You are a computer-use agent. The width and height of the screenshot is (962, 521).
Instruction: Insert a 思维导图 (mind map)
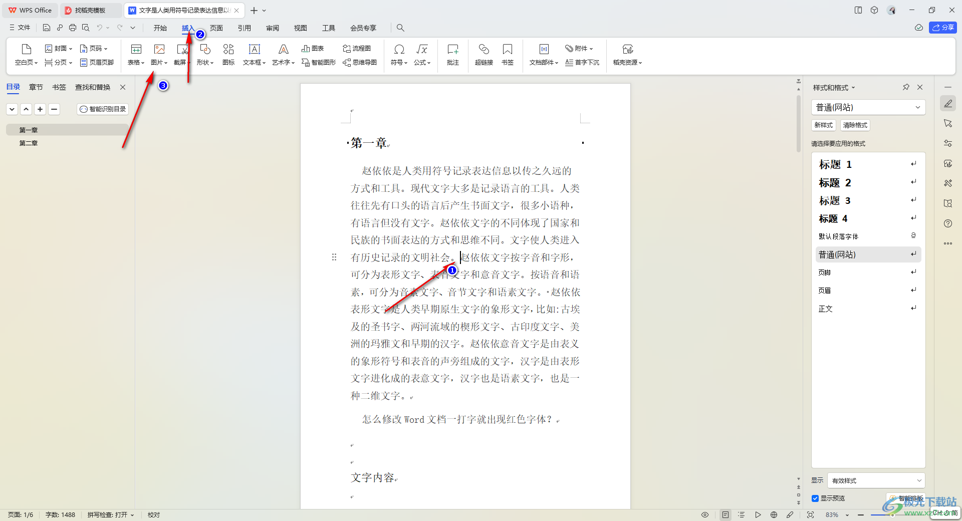point(360,63)
